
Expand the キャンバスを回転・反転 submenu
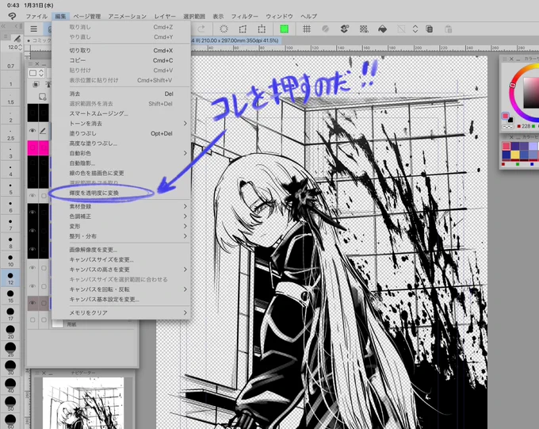point(185,289)
